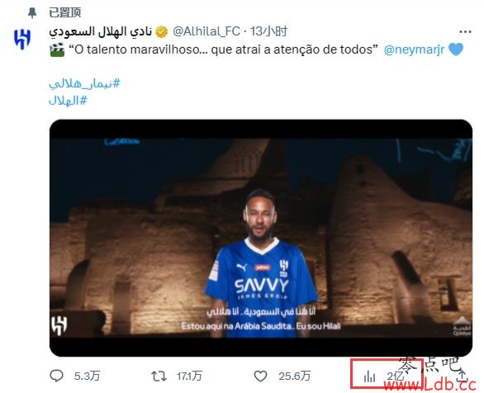Click the 25.6万 like count
The width and height of the screenshot is (484, 393).
pyautogui.click(x=295, y=376)
